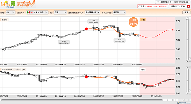Viewport: 191px width, 104px height.
Task: Click the 最近似 label on upper chart
Action: pyautogui.click(x=4, y=20)
